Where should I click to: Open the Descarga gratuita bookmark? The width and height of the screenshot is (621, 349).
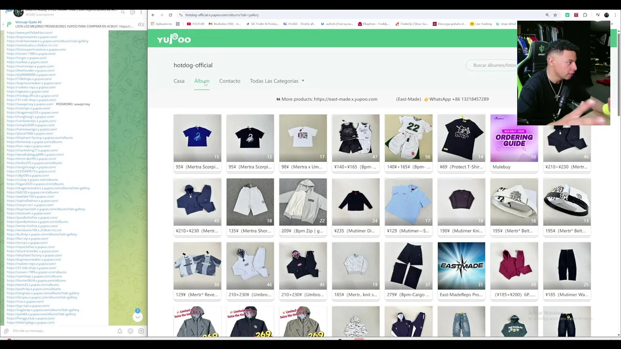click(x=448, y=24)
